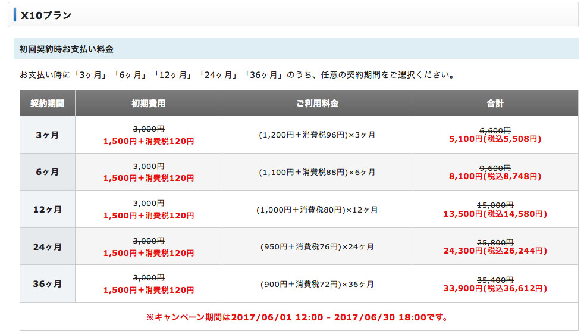Click the struck-through 9,600円 total
This screenshot has height=334, width=587.
tap(495, 168)
